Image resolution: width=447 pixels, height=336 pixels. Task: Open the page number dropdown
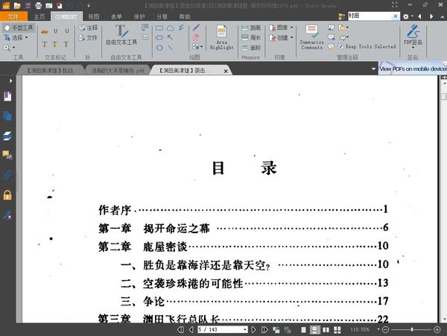245,330
